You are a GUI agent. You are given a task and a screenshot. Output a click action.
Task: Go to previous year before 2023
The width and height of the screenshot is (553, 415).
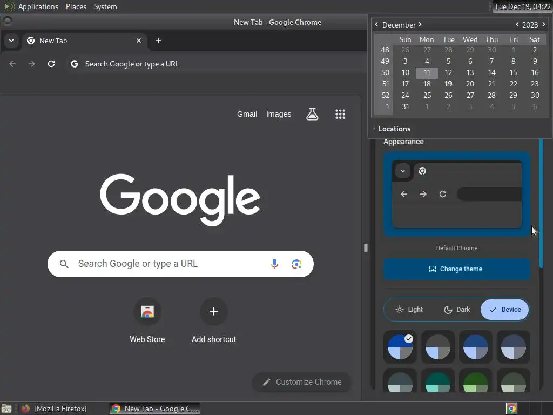(x=517, y=24)
